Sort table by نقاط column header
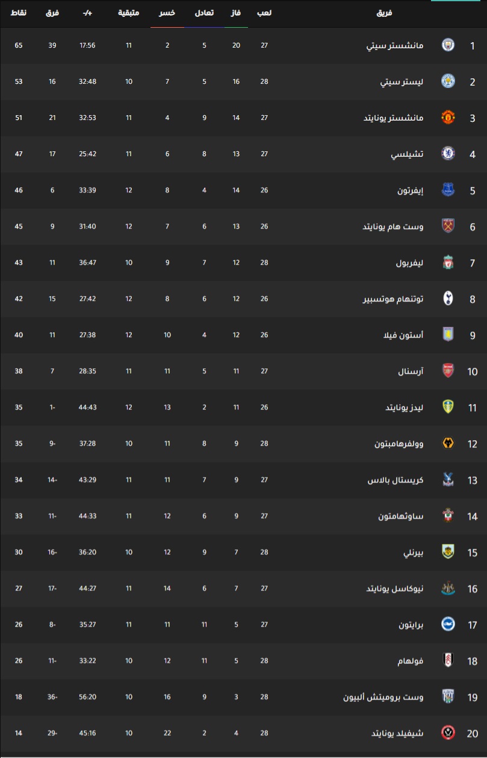 pos(19,13)
